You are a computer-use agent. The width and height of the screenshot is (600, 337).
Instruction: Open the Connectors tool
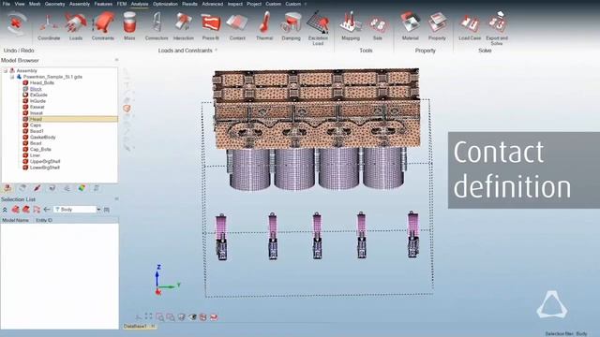157,26
